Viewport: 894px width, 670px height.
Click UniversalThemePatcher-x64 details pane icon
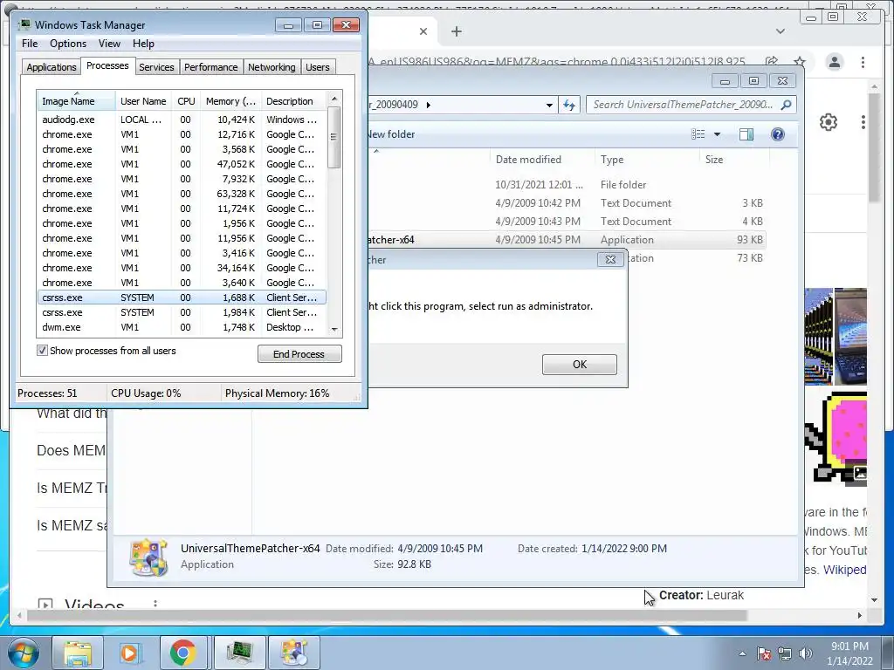[x=148, y=558]
